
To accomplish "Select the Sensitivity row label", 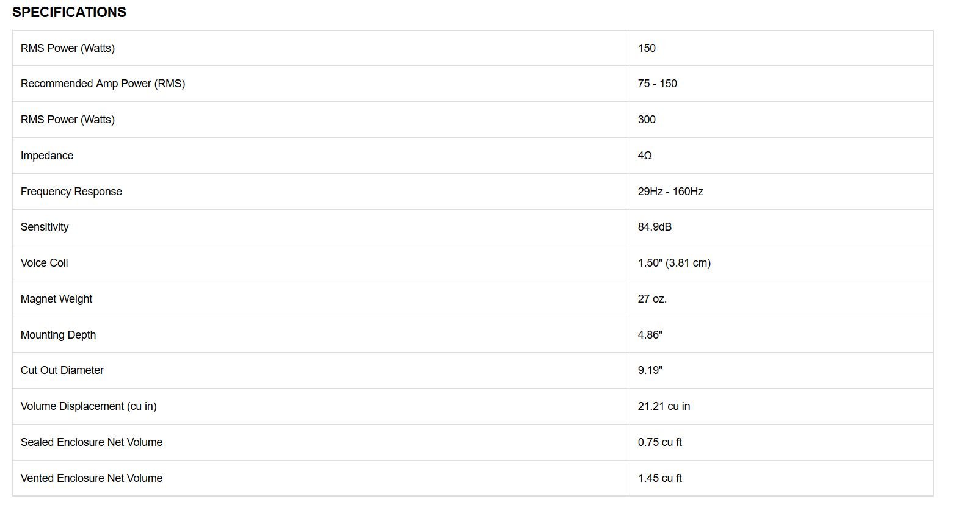I will (x=45, y=227).
